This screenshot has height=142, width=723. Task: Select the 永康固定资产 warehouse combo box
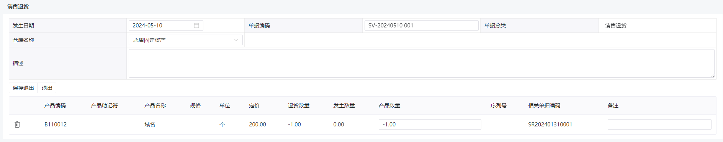pyautogui.click(x=186, y=40)
